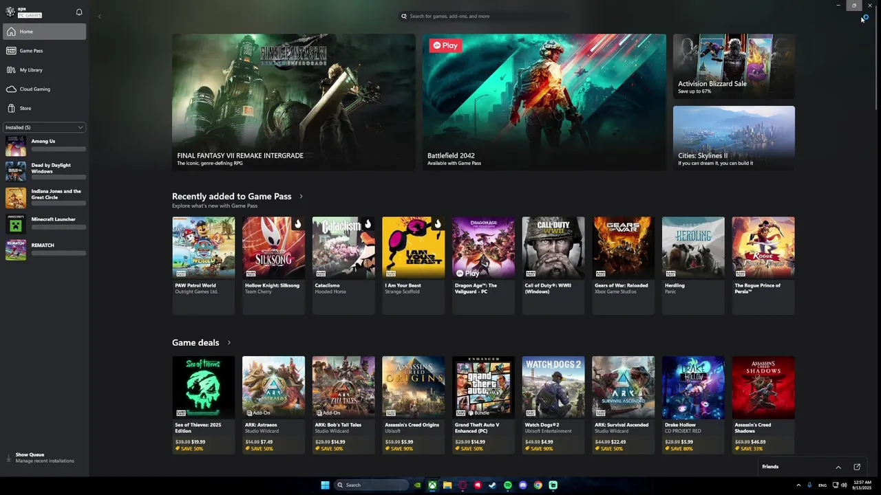Click the back navigation arrow
The width and height of the screenshot is (881, 495).
[99, 16]
